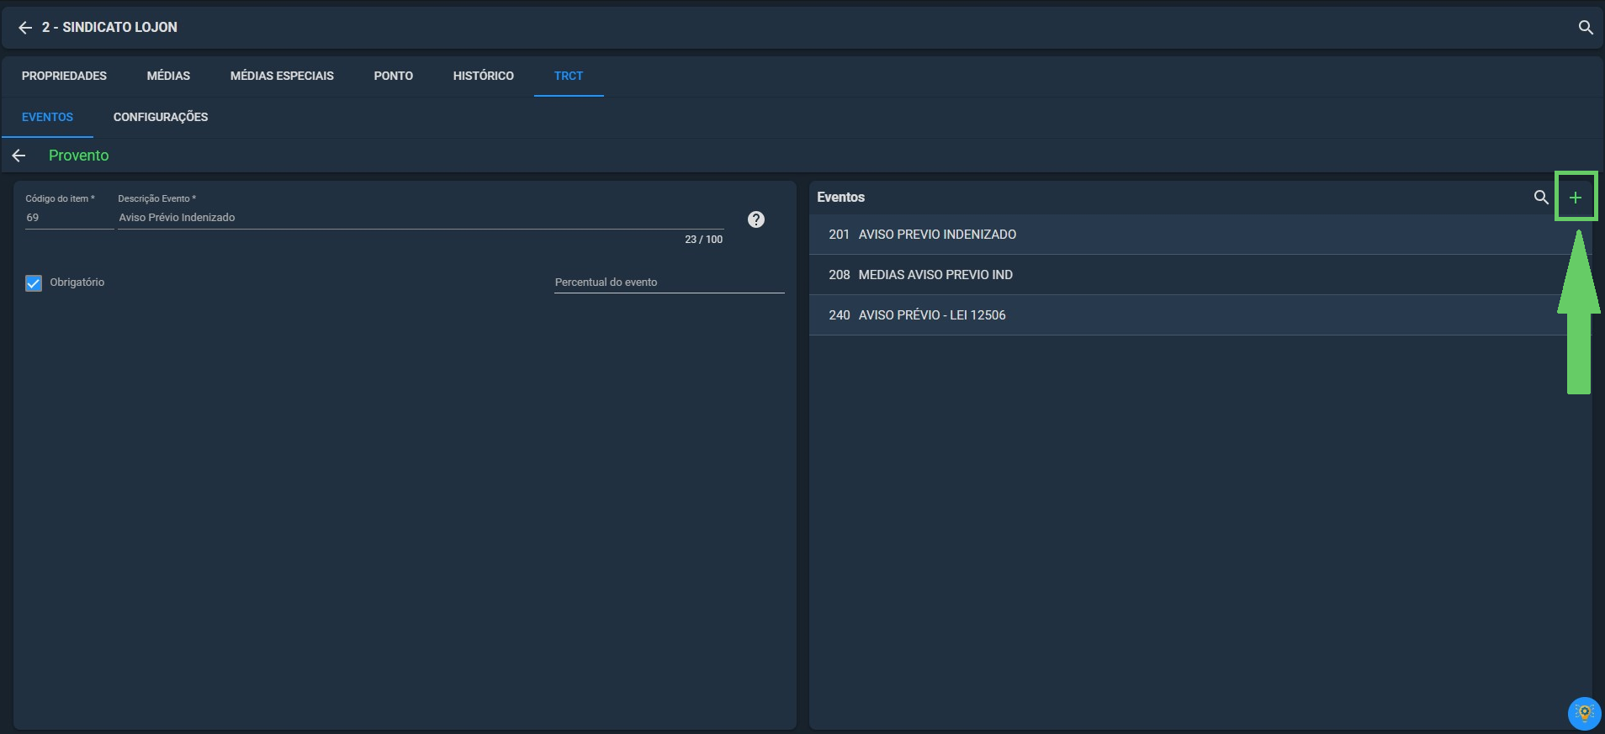Click the Eventos panel header

[x=840, y=198]
